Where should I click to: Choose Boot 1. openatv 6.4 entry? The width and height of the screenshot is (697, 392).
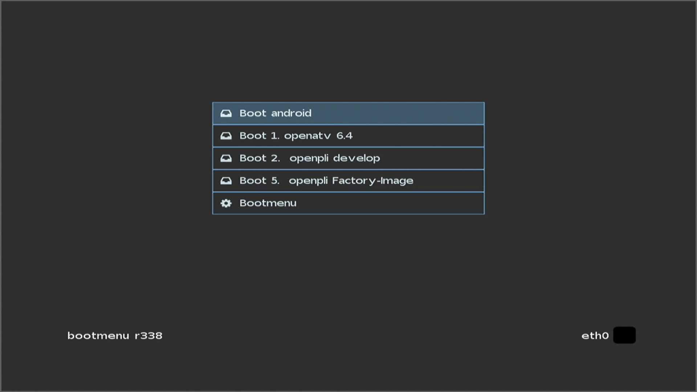tap(348, 136)
